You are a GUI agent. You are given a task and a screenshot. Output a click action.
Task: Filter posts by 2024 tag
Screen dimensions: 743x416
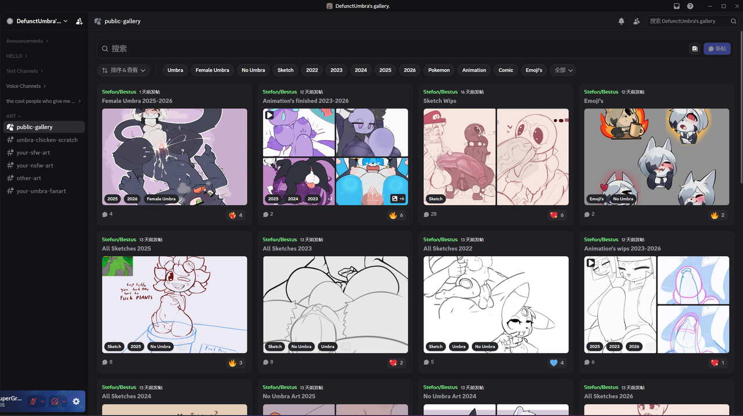(x=361, y=70)
